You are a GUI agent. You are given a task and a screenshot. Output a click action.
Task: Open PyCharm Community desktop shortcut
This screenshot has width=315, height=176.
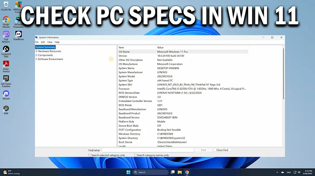18,22
